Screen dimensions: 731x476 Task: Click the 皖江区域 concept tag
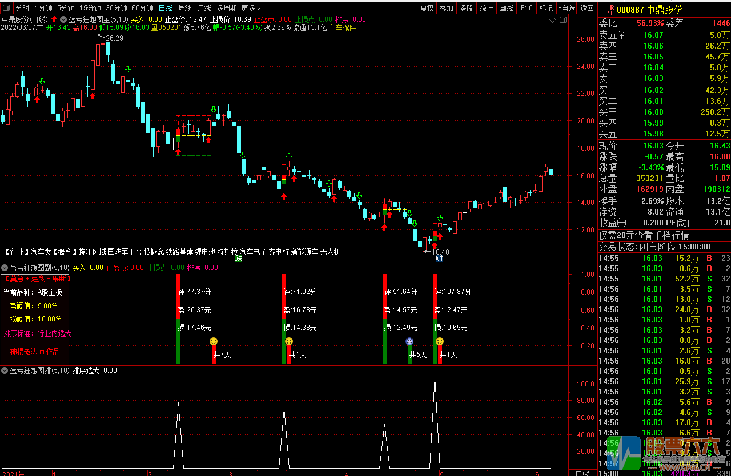click(x=92, y=252)
